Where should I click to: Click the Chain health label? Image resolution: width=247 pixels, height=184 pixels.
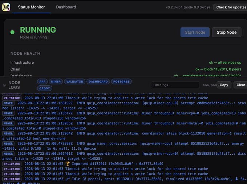point(15,69)
